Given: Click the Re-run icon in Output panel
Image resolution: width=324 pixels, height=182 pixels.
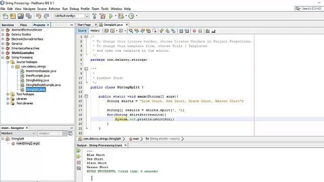Looking at the screenshot, I should pyautogui.click(x=79, y=151).
